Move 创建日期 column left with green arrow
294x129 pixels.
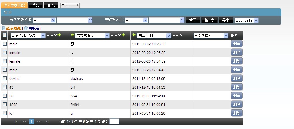click(134, 35)
